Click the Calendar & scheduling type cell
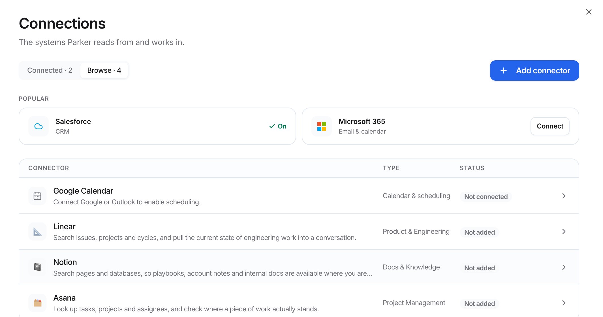 pyautogui.click(x=416, y=196)
